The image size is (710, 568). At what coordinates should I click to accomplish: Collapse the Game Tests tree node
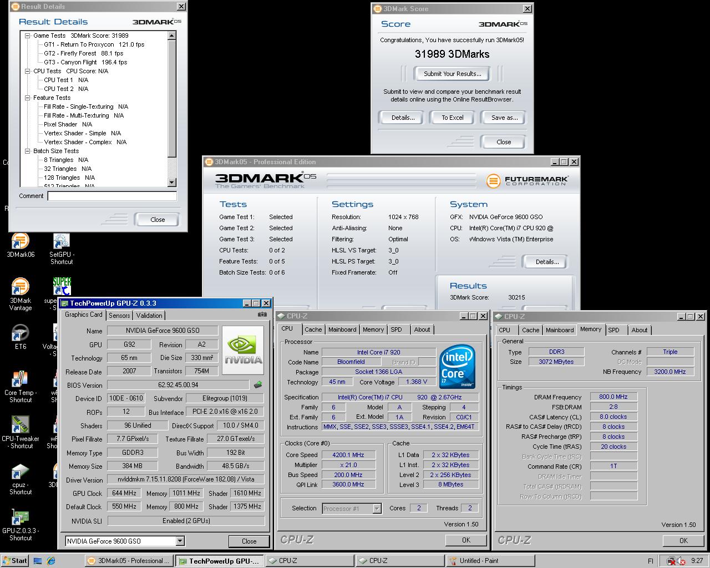tap(28, 35)
